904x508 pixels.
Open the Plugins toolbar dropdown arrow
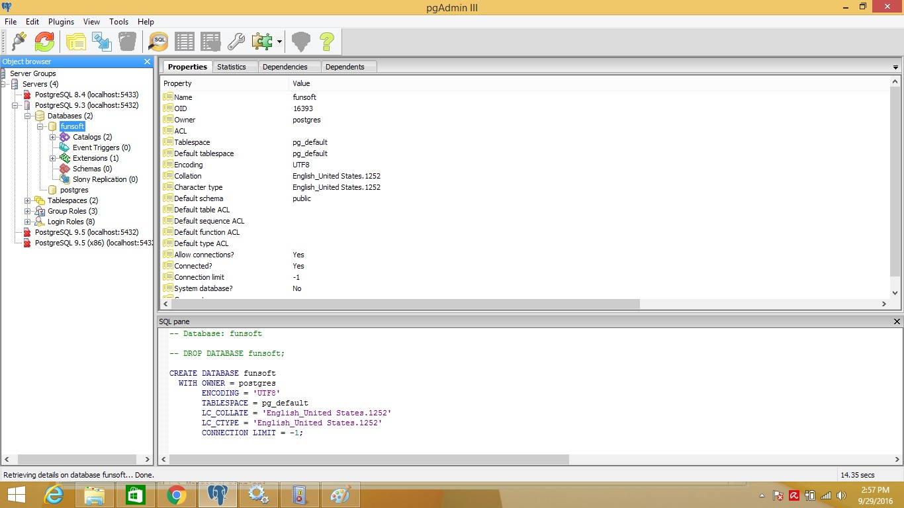pos(279,42)
